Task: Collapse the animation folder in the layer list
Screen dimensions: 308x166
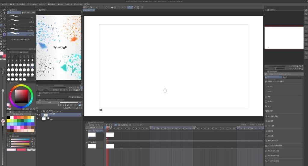Action: click(42, 111)
